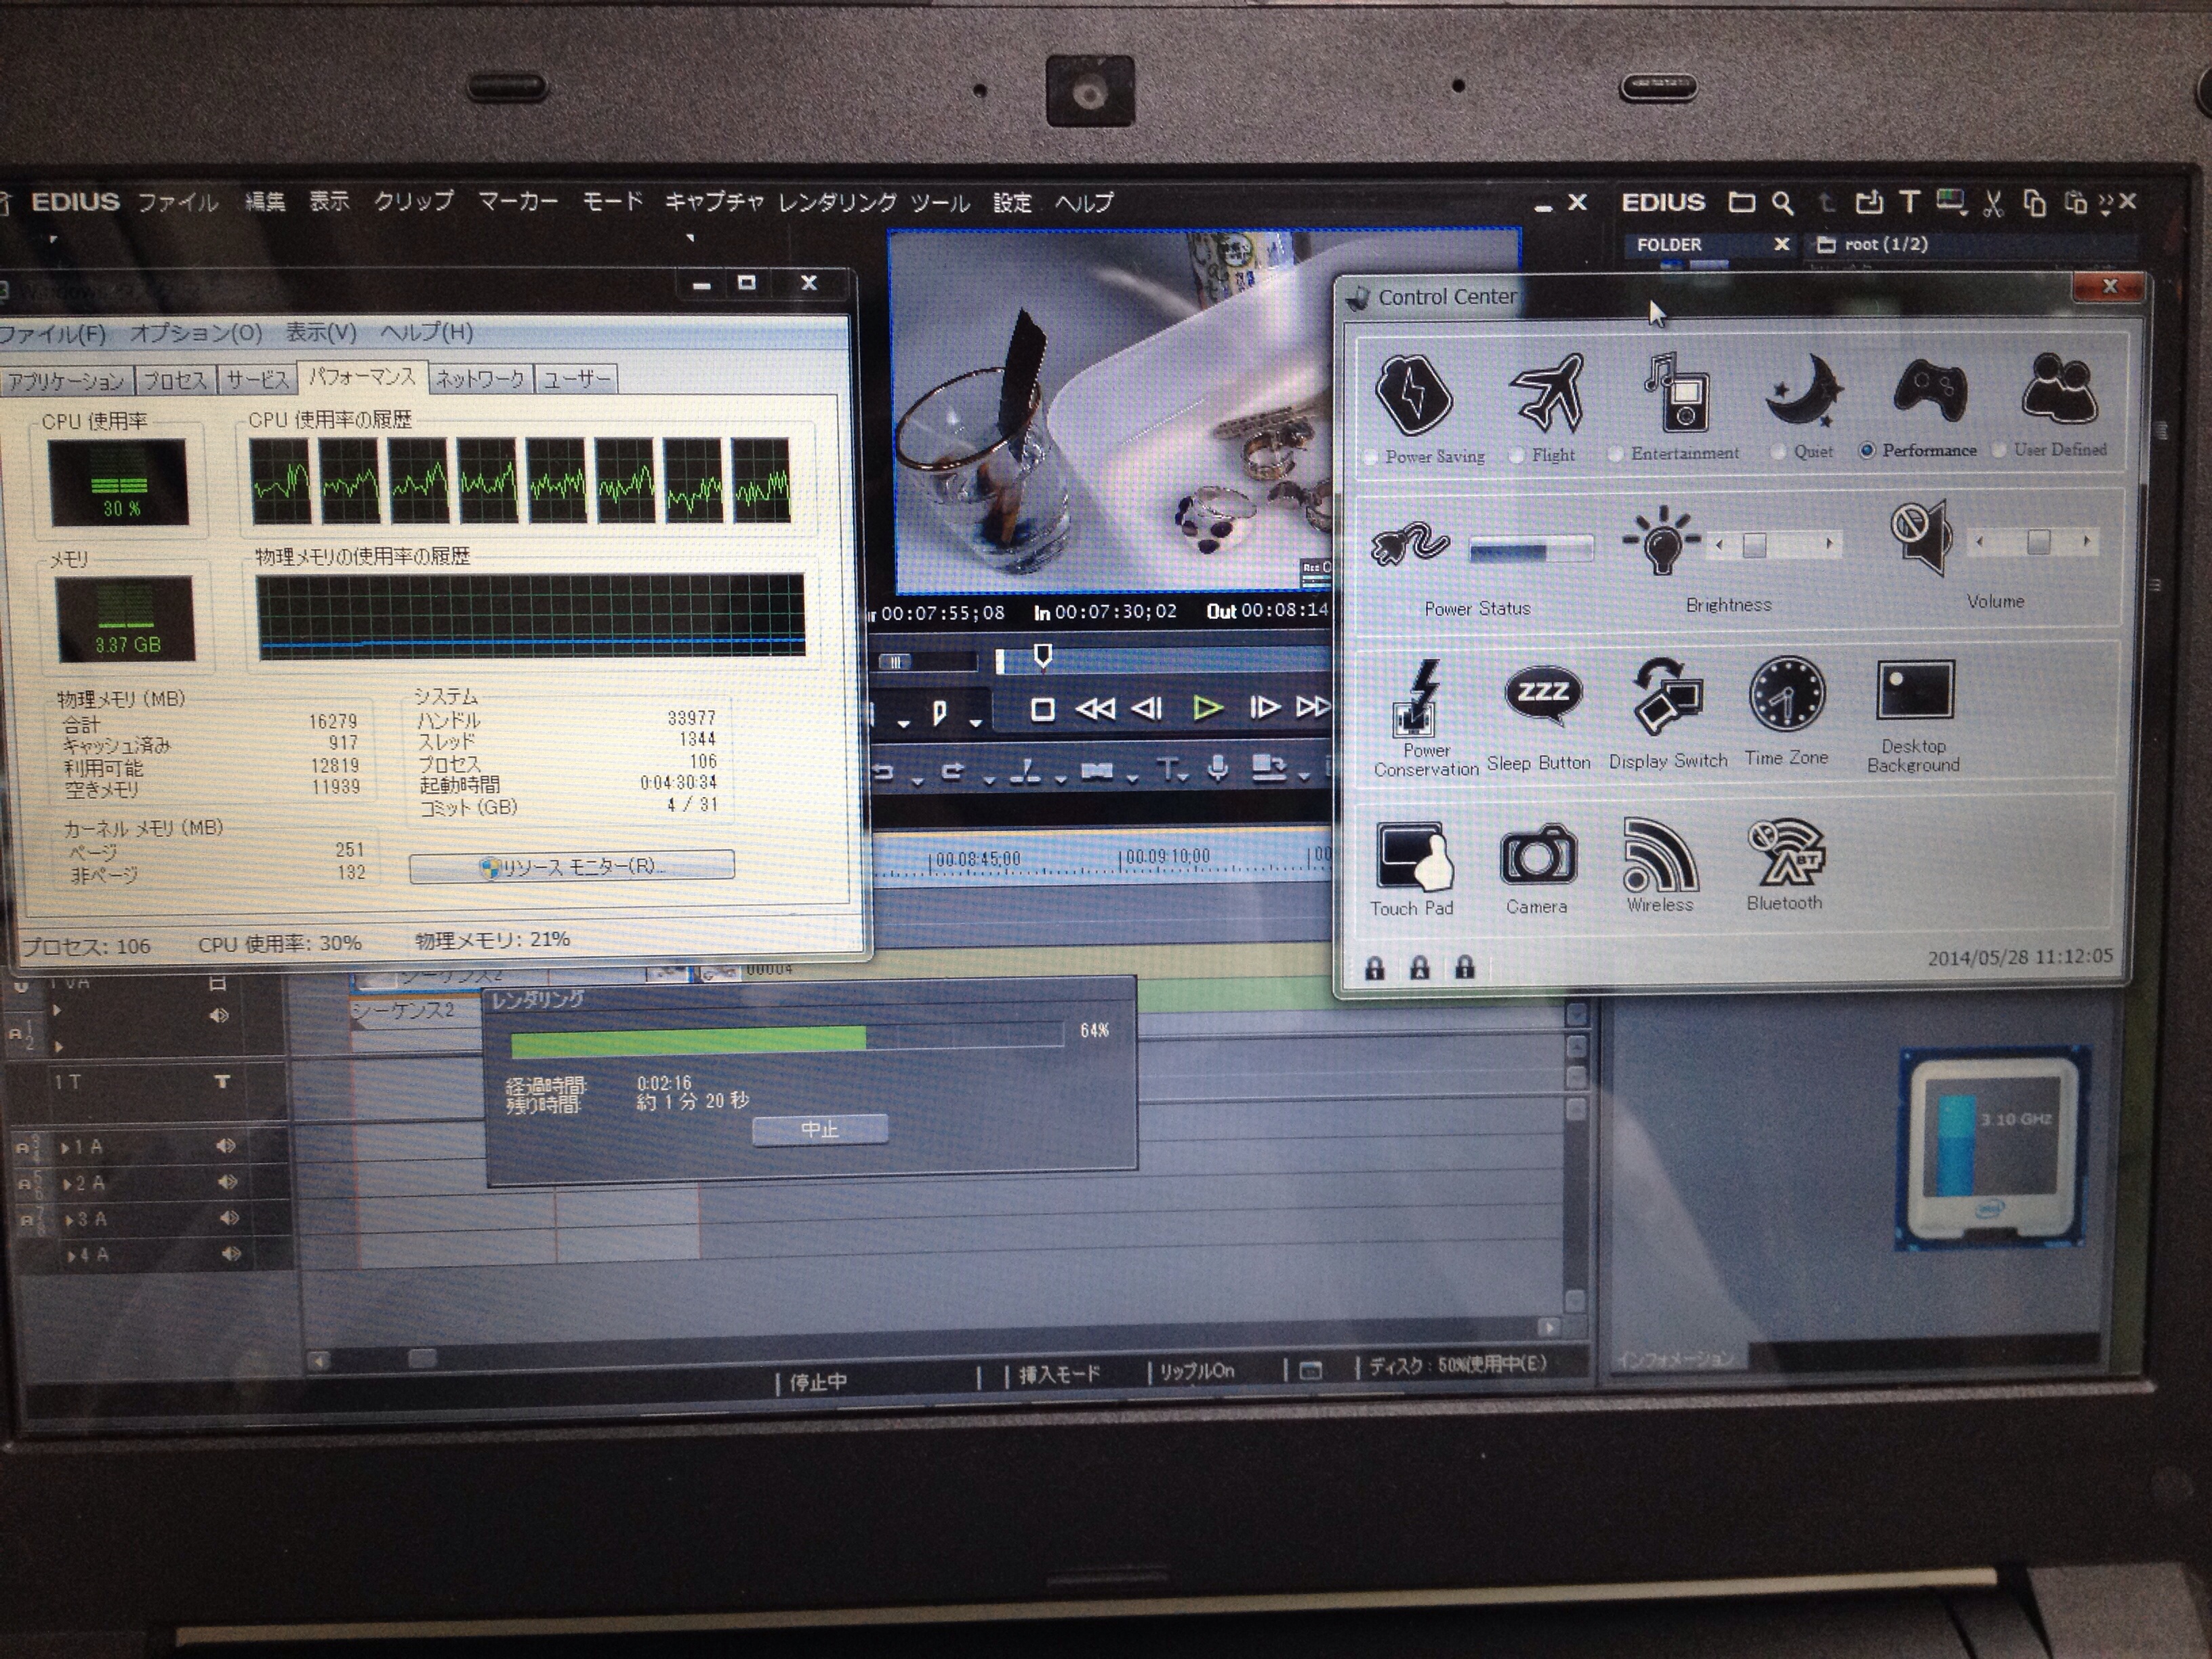Select the Power Saving lightning icon in Control Center
The height and width of the screenshot is (1659, 2212).
(1412, 394)
